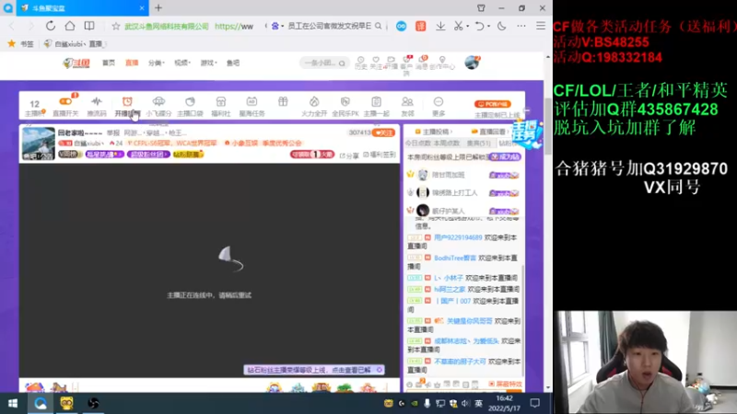Open the 鱼吧 nav item
The image size is (737, 414).
(233, 63)
